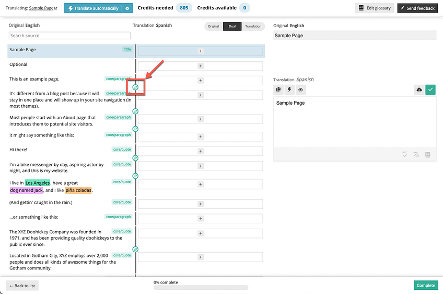Expand translation field for Sample Page title
This screenshot has height=294, width=443.
click(201, 51)
